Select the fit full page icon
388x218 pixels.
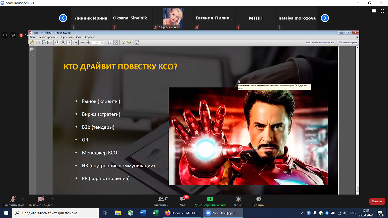[x=116, y=42]
